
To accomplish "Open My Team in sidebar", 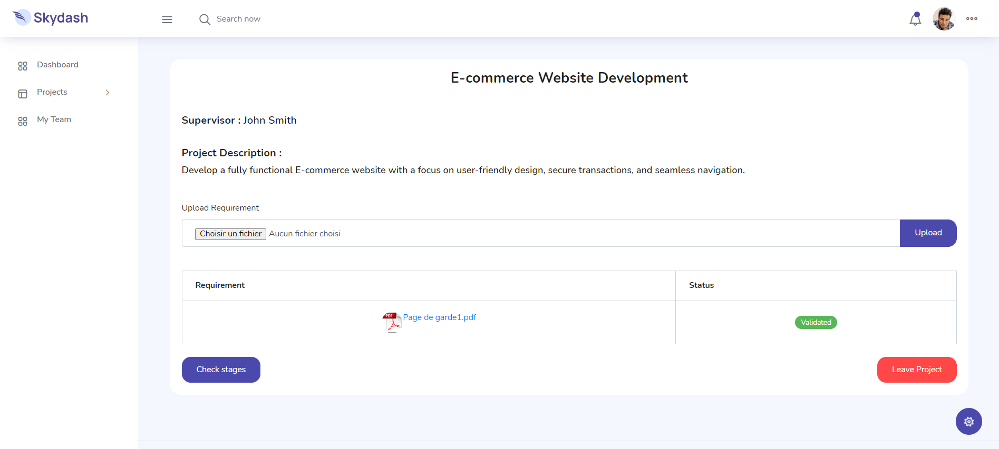I will click(54, 119).
